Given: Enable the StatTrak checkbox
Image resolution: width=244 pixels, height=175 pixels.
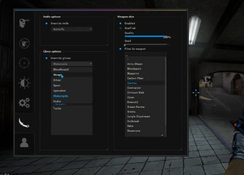Looking at the screenshot, I should pyautogui.click(x=120, y=28).
